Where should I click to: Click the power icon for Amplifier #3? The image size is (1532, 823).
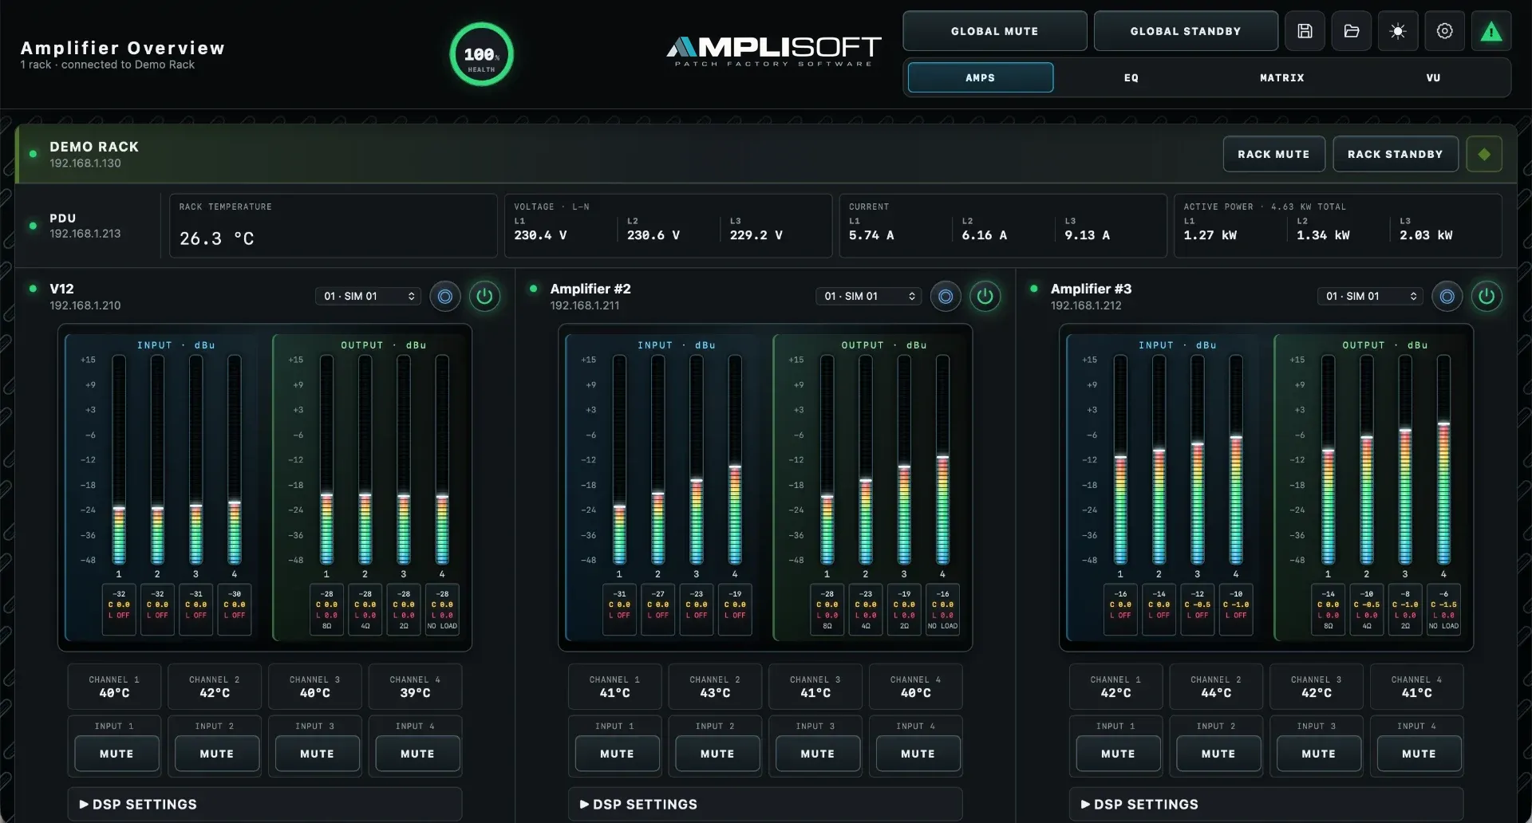pyautogui.click(x=1487, y=297)
